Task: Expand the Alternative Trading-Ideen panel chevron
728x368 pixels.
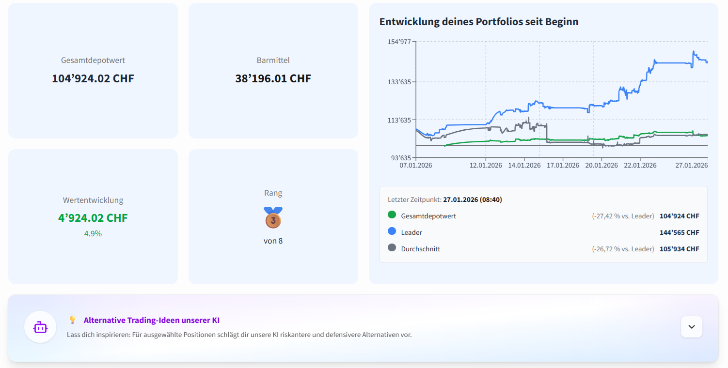Action: [692, 327]
